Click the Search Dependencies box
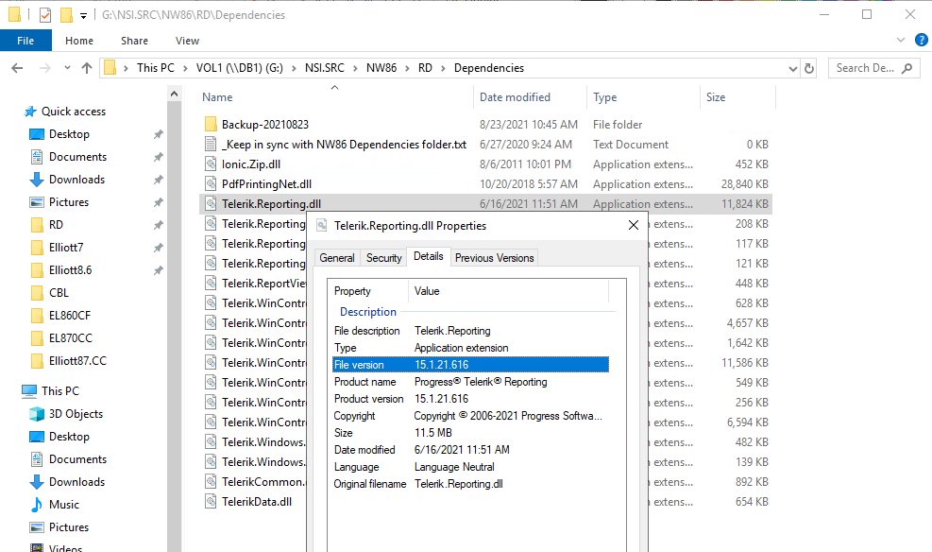 coord(873,68)
